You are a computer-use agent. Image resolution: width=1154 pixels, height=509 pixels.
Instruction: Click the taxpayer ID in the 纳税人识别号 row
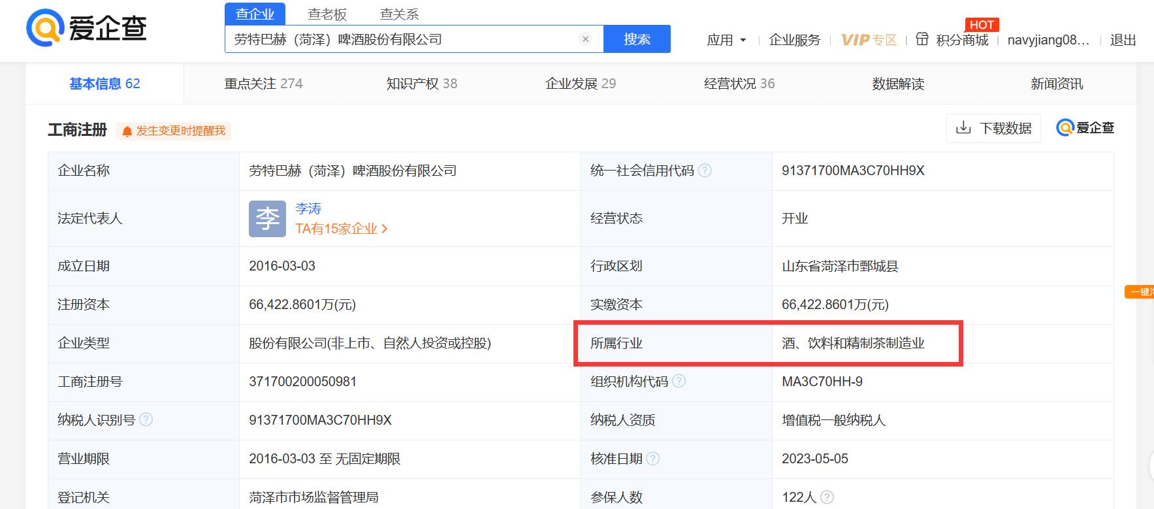point(320,420)
